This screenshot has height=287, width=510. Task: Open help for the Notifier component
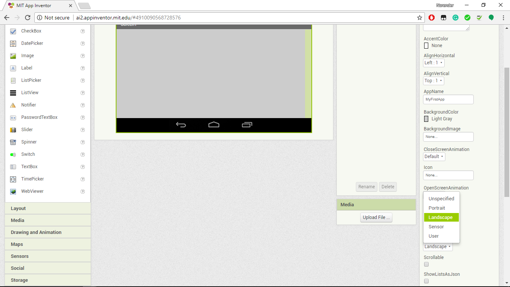(83, 105)
